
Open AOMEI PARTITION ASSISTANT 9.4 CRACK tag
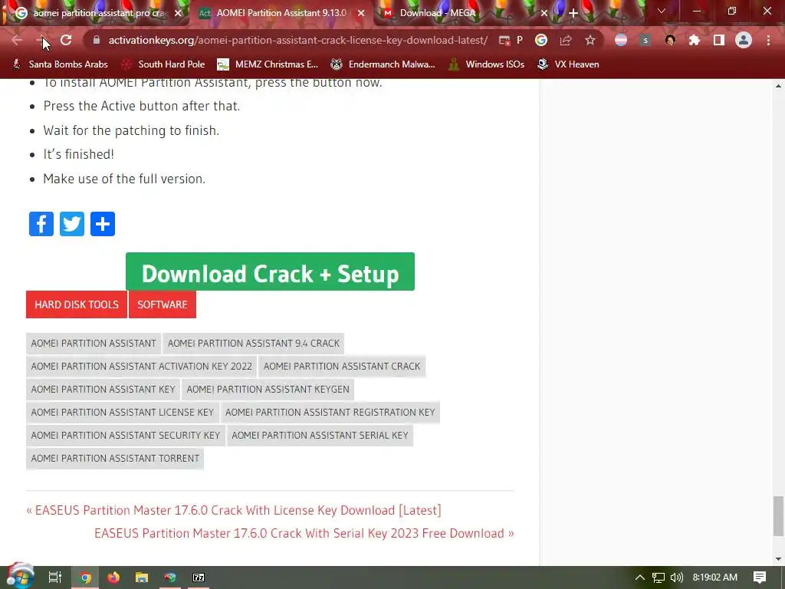[x=253, y=343]
